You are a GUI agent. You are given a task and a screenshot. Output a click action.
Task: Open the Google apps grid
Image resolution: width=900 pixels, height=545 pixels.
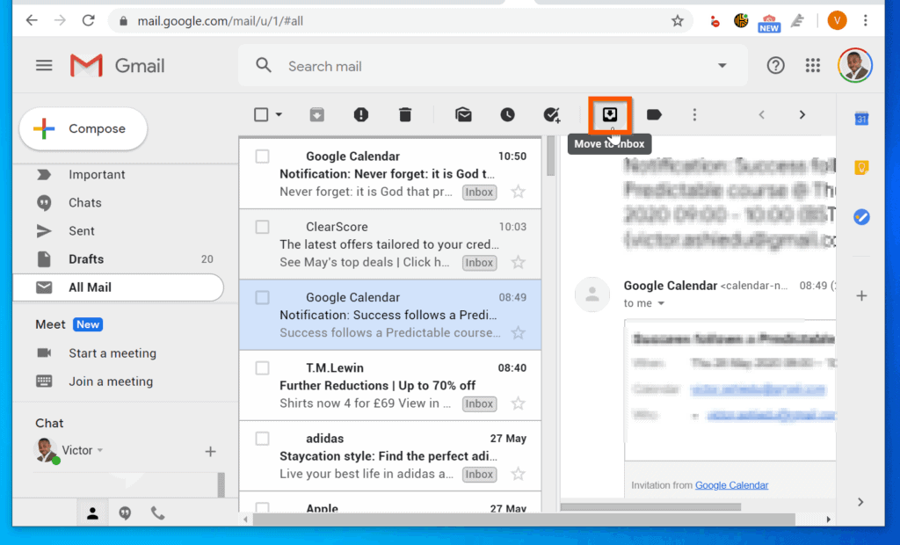click(813, 65)
